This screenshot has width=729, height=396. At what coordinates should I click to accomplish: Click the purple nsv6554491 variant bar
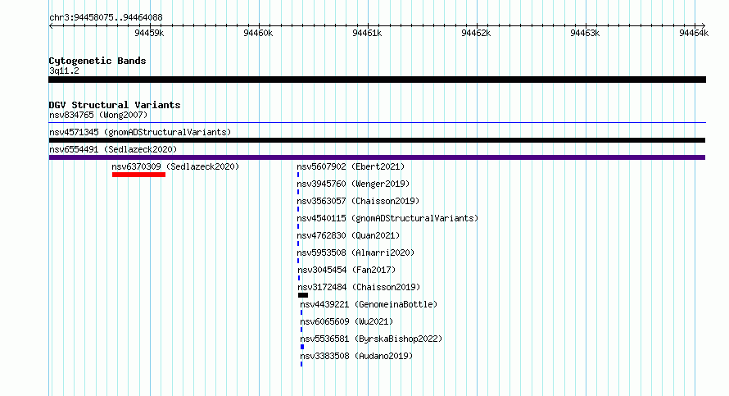(377, 157)
